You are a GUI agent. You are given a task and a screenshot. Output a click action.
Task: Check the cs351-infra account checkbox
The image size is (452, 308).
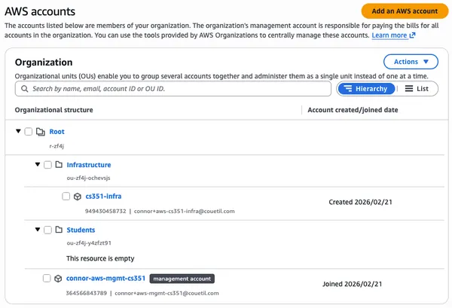[66, 197]
